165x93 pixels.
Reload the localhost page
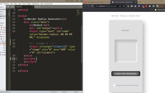coord(92,6)
